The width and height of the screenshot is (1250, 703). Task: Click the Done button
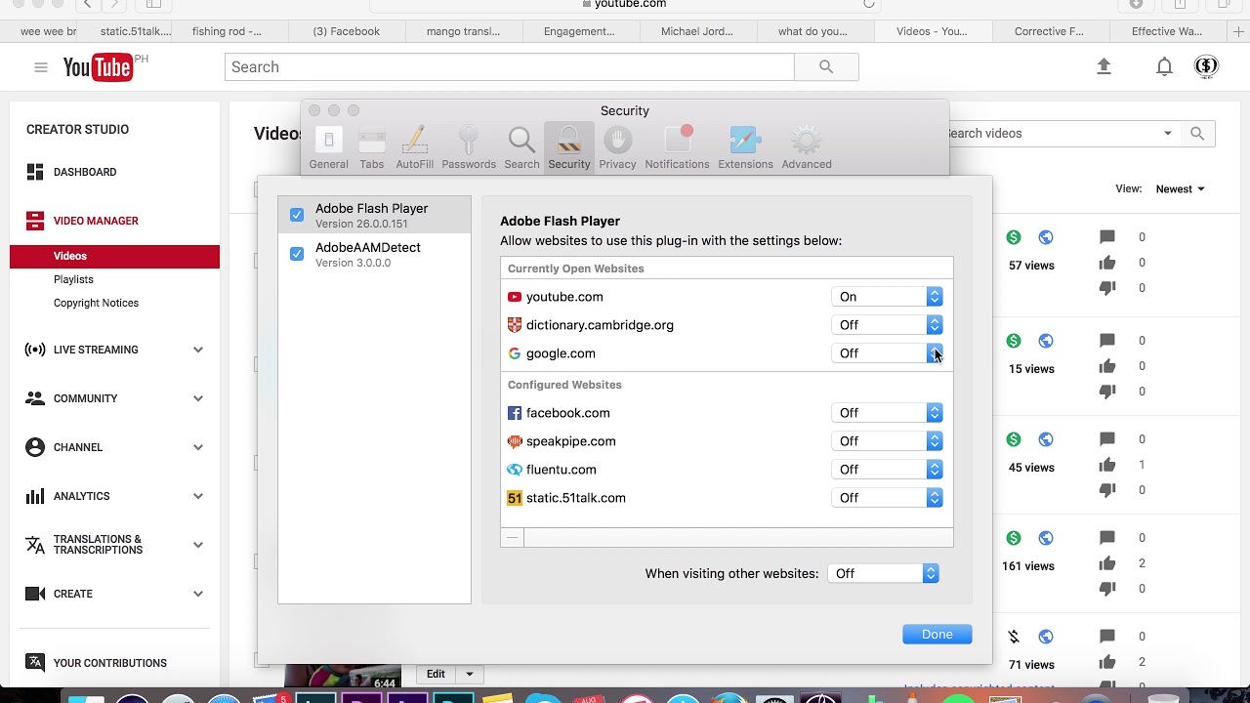pos(937,635)
